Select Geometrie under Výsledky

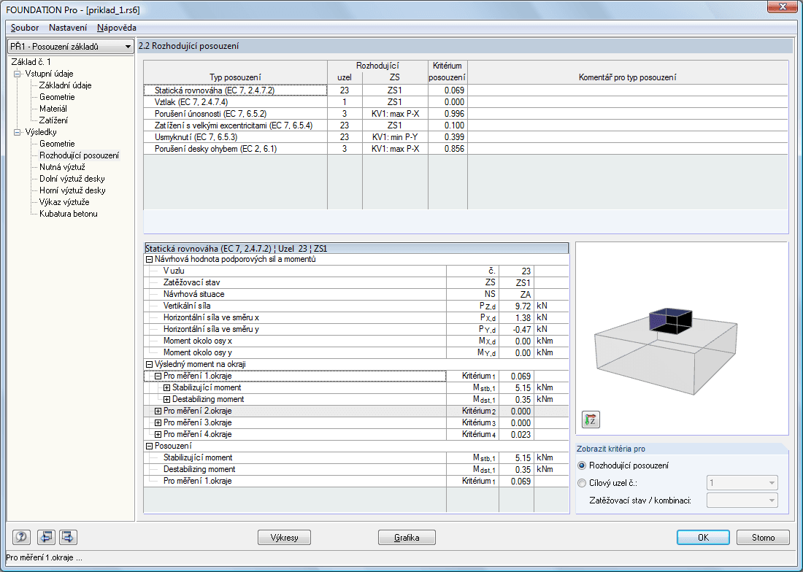(x=57, y=144)
